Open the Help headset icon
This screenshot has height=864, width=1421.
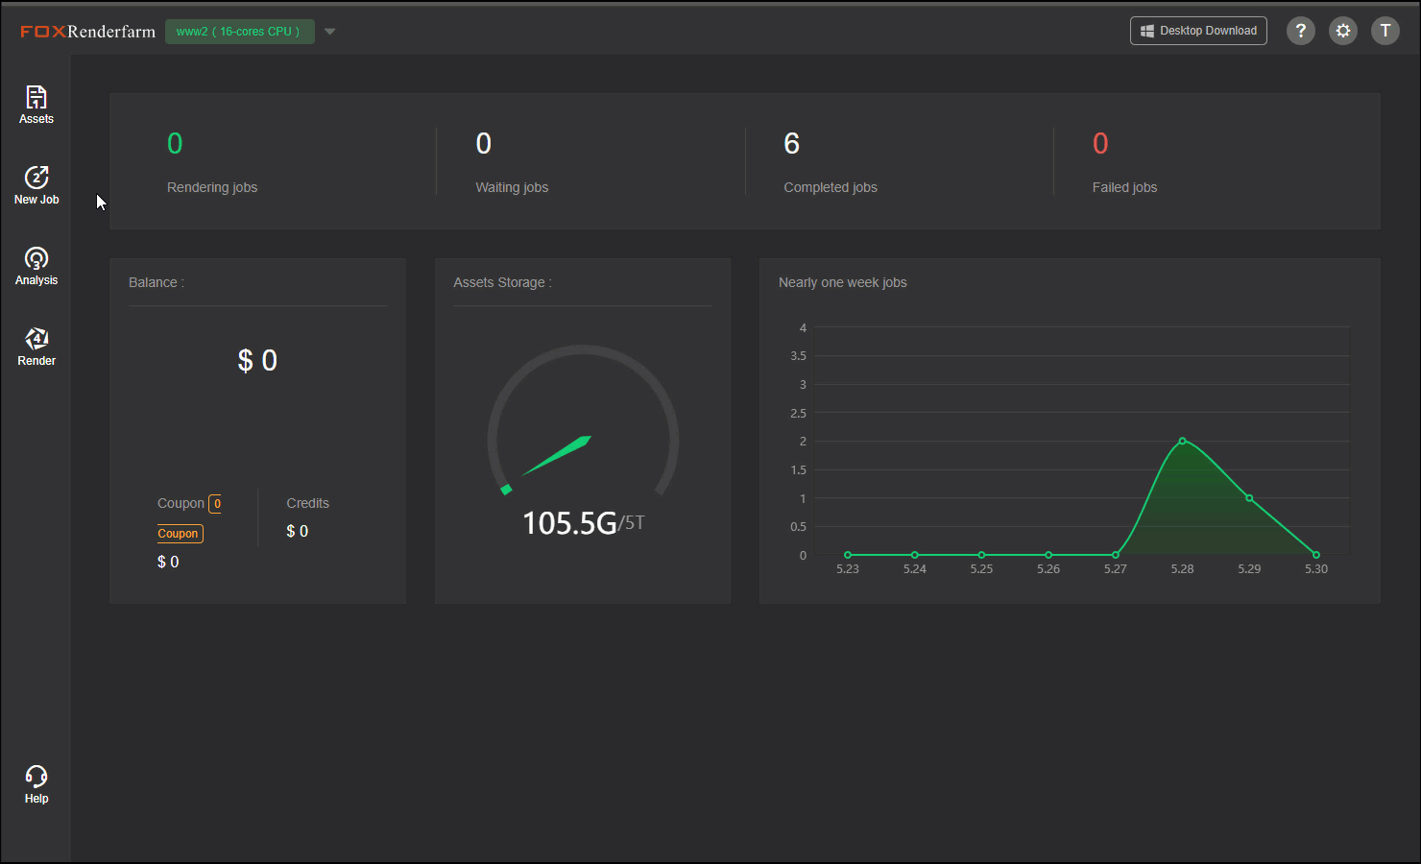[x=36, y=784]
